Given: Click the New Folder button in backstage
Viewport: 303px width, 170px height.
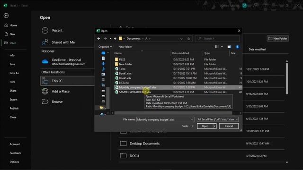Looking at the screenshot, I should [x=278, y=39].
